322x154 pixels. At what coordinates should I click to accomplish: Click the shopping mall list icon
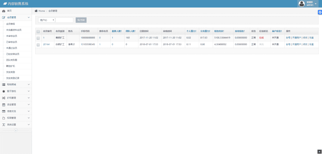point(4,85)
